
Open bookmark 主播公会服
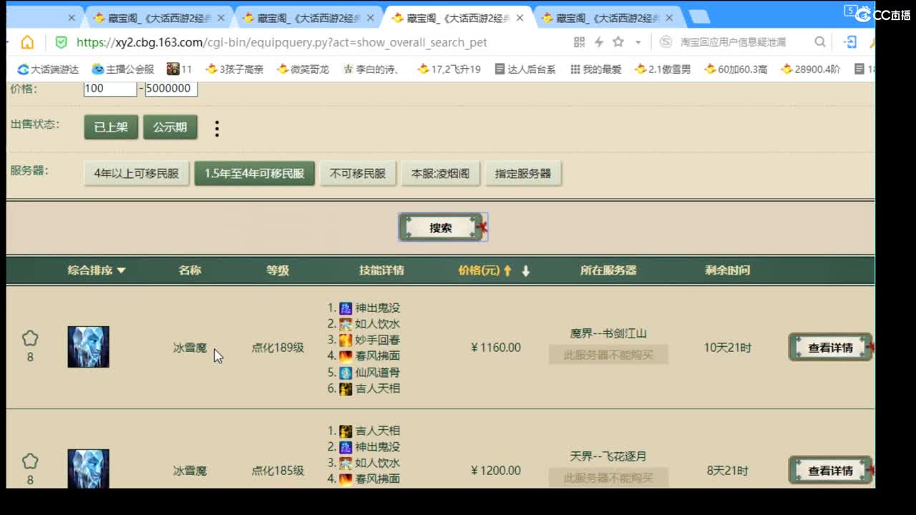(123, 69)
